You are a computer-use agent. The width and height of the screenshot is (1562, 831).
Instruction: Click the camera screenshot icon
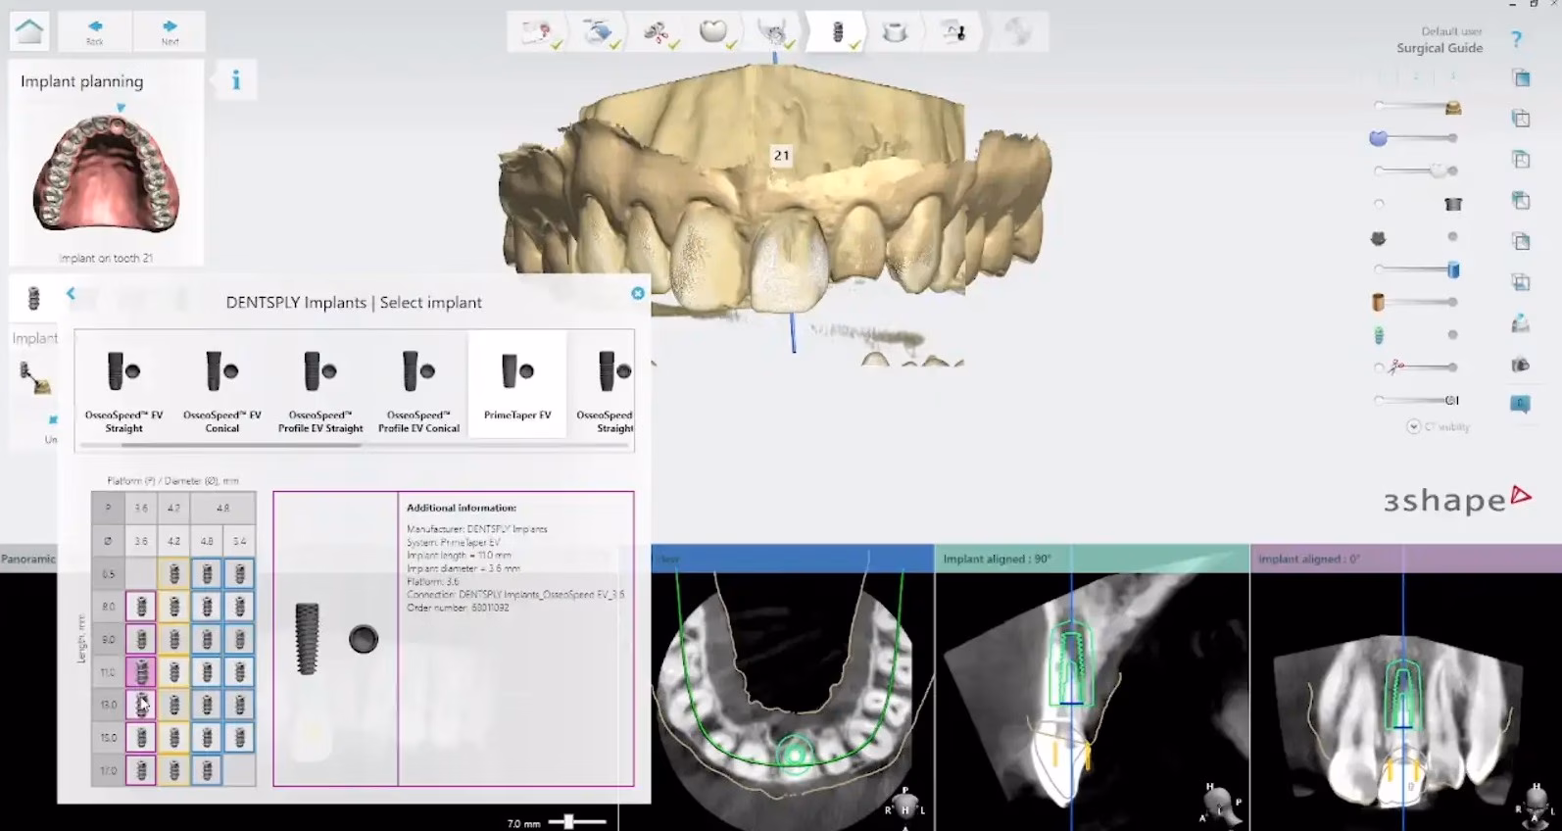1520,365
